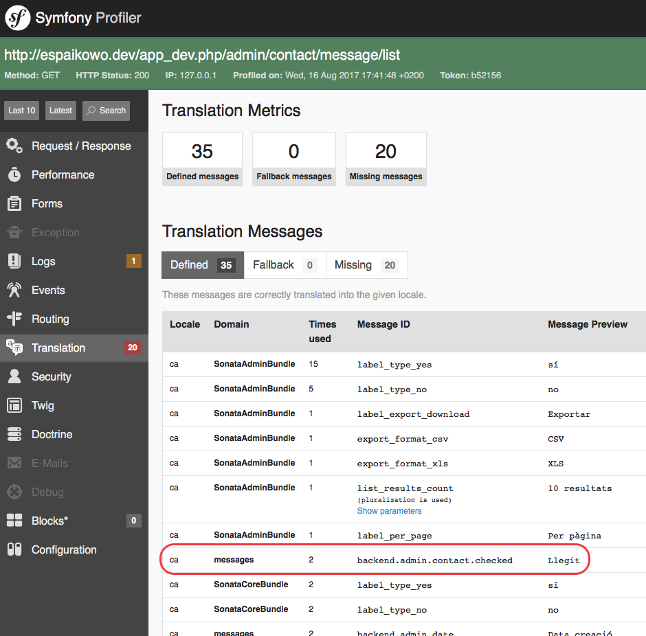Open the Doctrine panel
646x636 pixels.
pos(74,434)
